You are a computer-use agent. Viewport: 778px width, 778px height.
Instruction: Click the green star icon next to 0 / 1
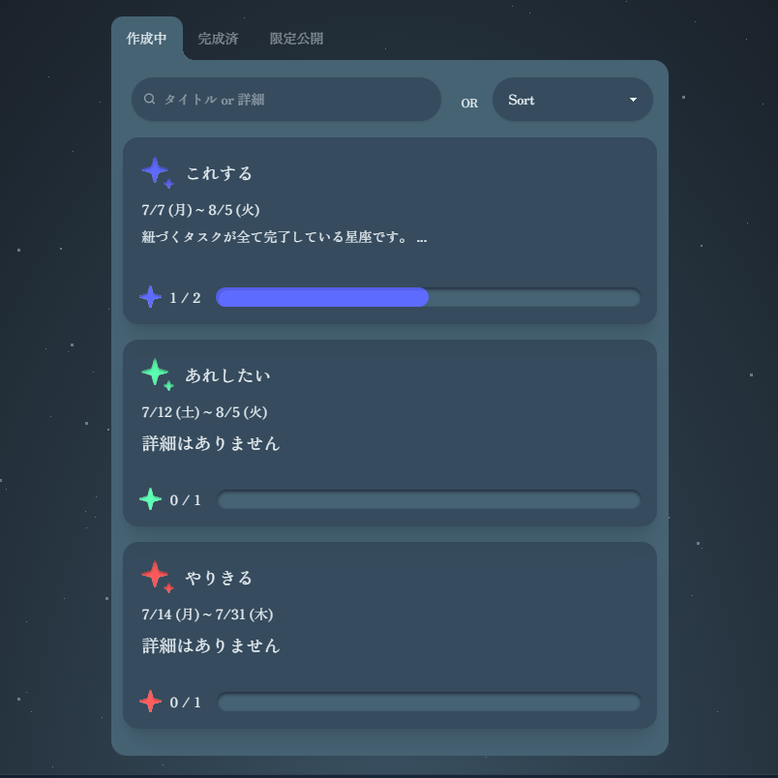click(x=150, y=498)
